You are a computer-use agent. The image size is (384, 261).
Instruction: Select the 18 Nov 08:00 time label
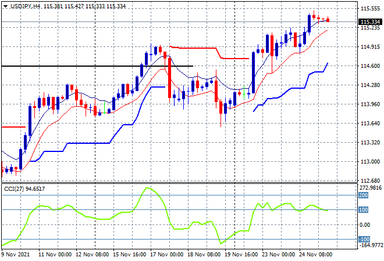204,255
